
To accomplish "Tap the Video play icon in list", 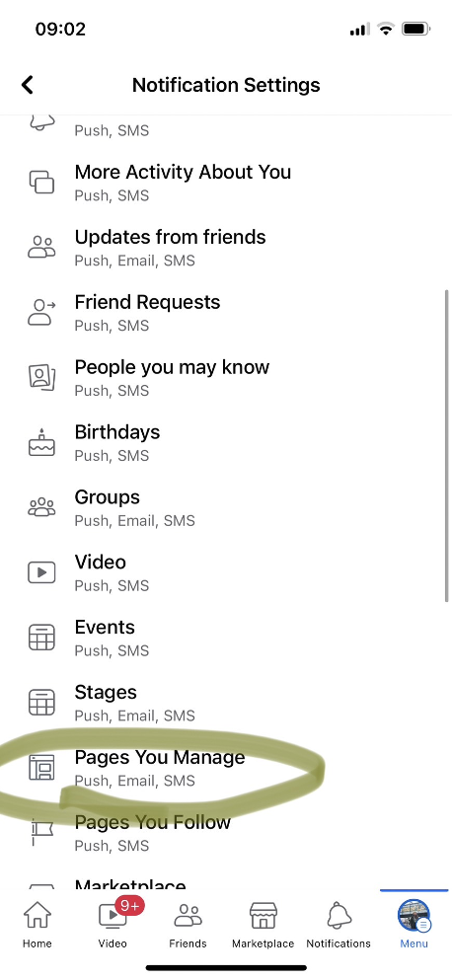I will 41,571.
